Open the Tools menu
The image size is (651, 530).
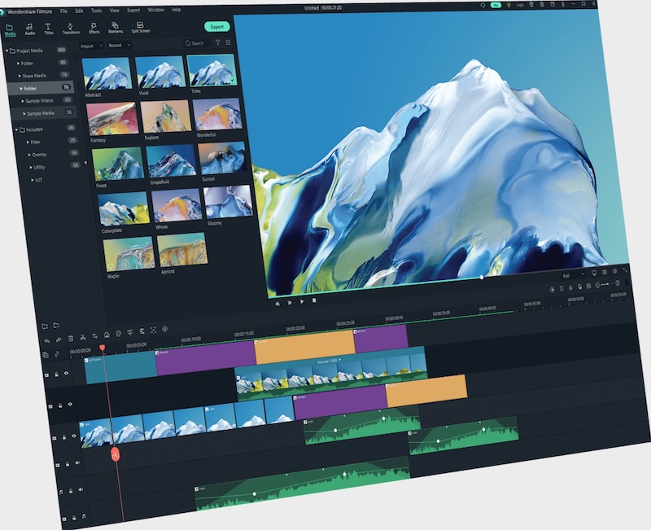(96, 11)
